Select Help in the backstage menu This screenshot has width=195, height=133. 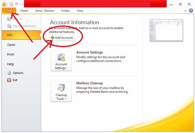click(10, 64)
